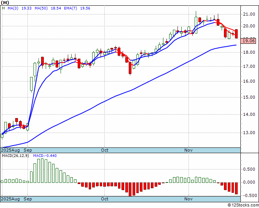Click the Nov label on MACD axis
This screenshot has height=208, width=259.
click(x=189, y=199)
